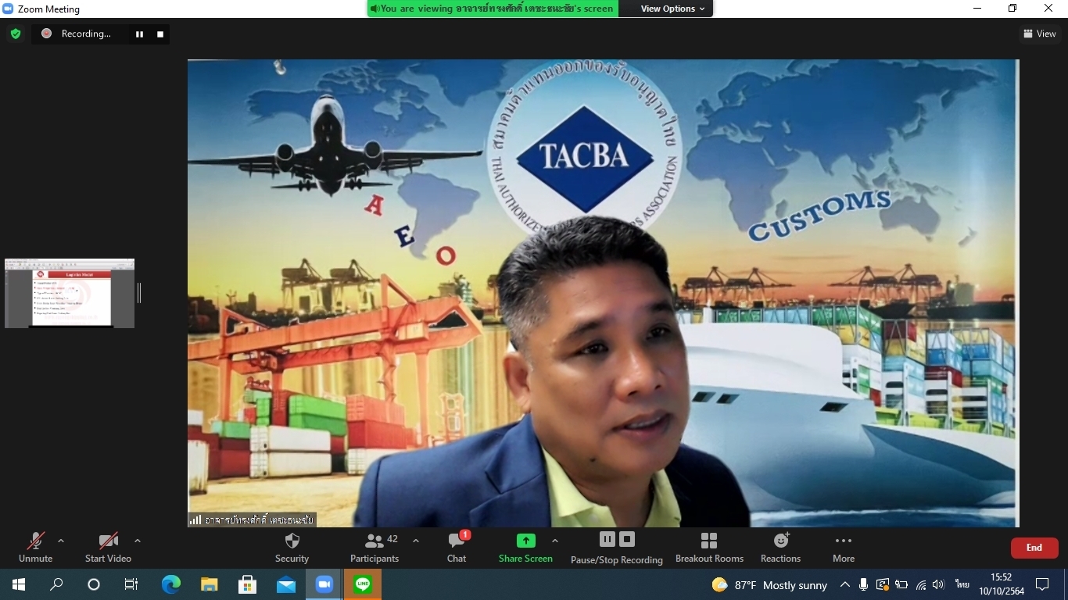The width and height of the screenshot is (1068, 600).
Task: Open clock and date 15:52
Action: pyautogui.click(x=1002, y=584)
